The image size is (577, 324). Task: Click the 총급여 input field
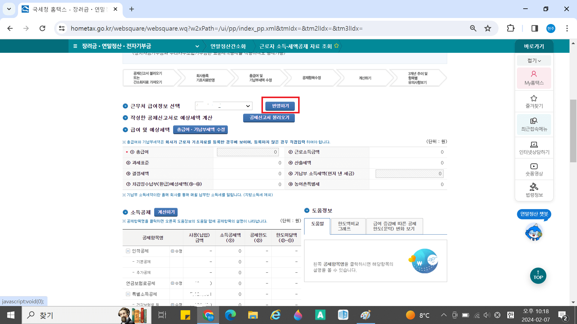click(x=248, y=152)
